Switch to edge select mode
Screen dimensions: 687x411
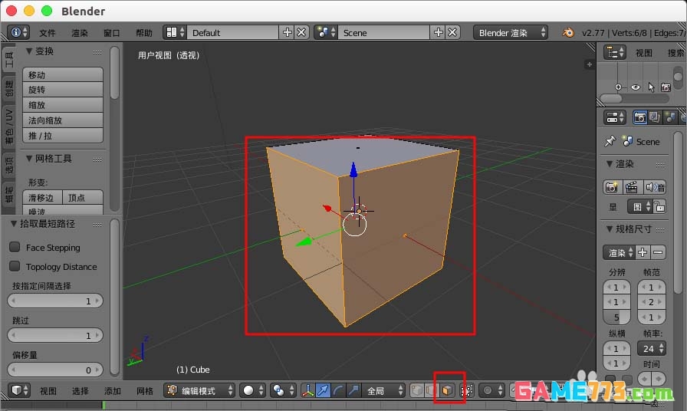coord(432,390)
